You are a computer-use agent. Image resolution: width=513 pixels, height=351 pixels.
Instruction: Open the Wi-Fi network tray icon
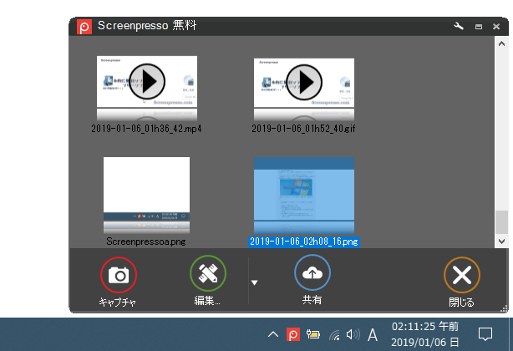coord(334,335)
